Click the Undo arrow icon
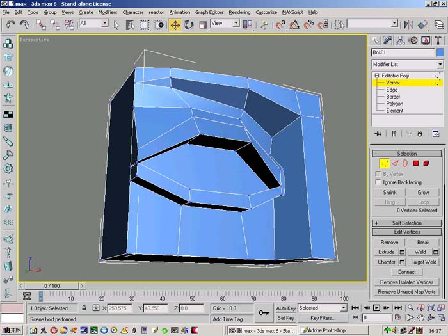 pyautogui.click(x=10, y=25)
